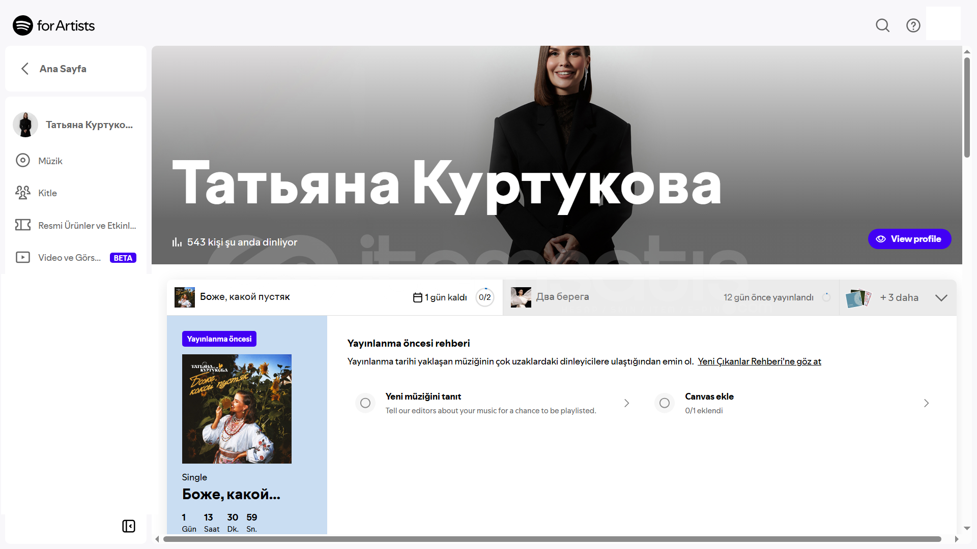This screenshot has width=977, height=549.
Task: Collapse the sidebar with panel icon
Action: click(x=129, y=526)
